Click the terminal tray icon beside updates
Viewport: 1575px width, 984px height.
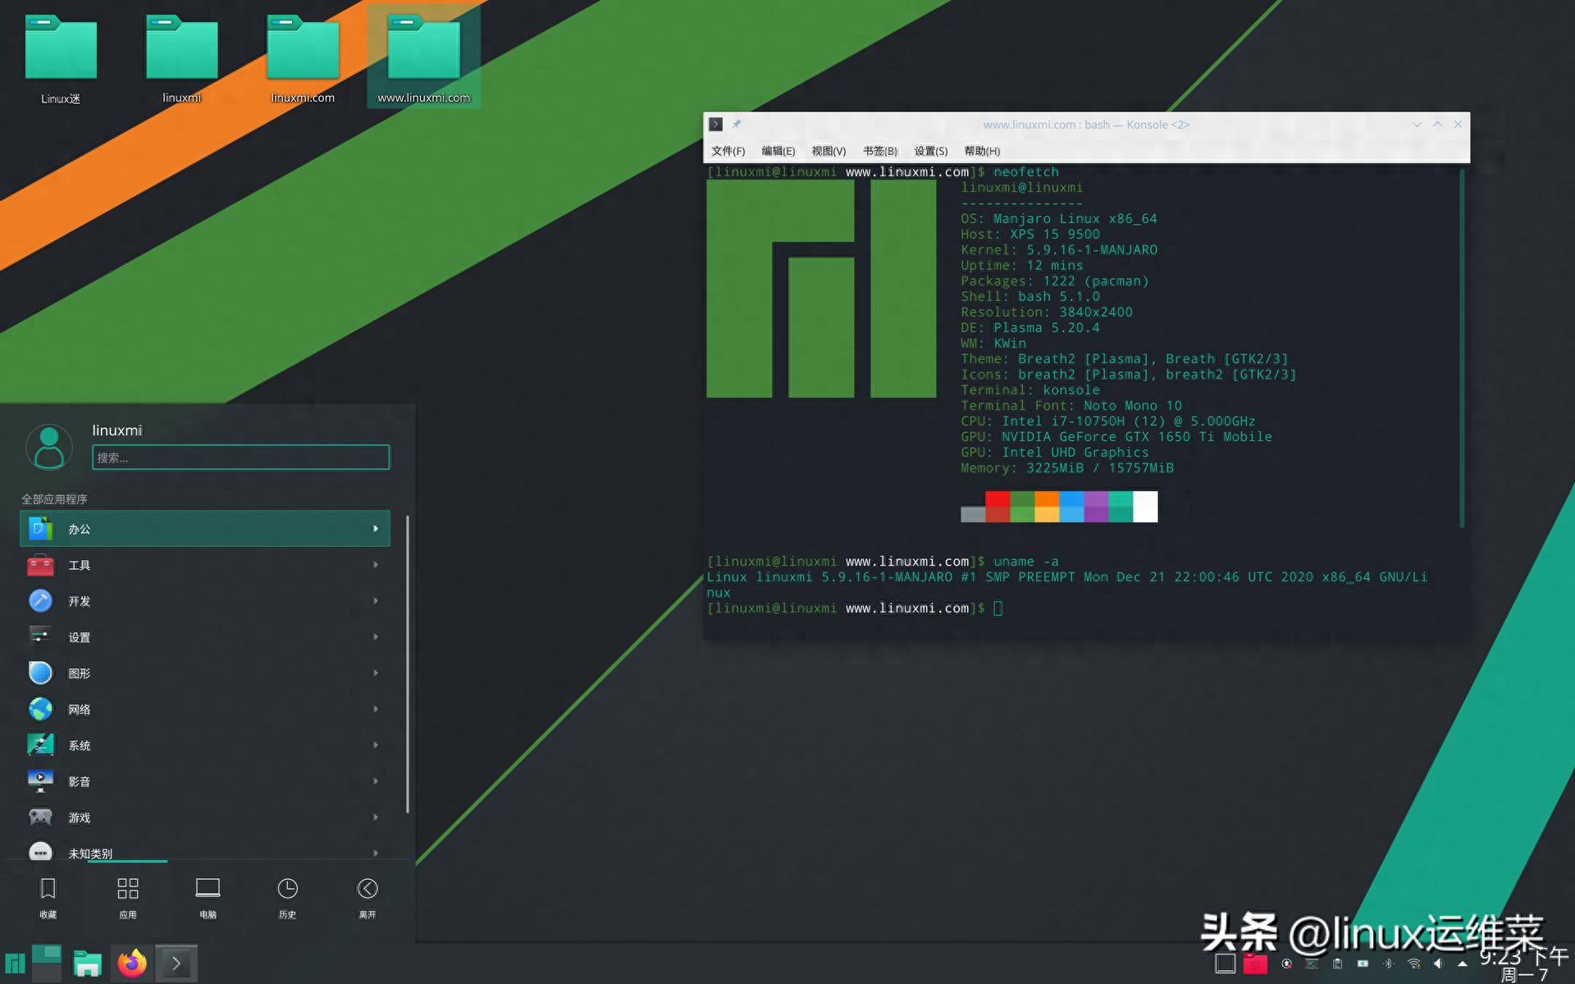pyautogui.click(x=1312, y=963)
